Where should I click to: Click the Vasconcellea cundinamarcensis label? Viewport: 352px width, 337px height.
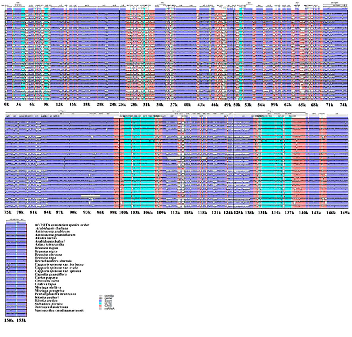coord(59,310)
